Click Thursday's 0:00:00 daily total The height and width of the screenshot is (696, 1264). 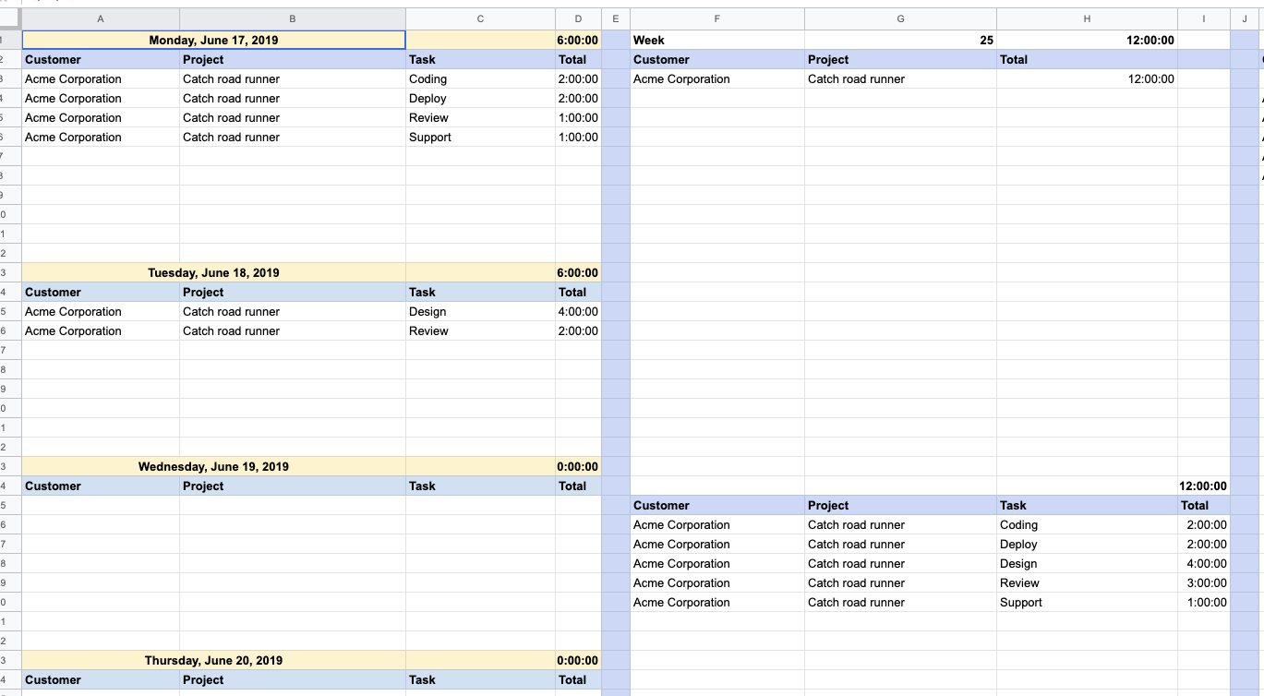[578, 661]
